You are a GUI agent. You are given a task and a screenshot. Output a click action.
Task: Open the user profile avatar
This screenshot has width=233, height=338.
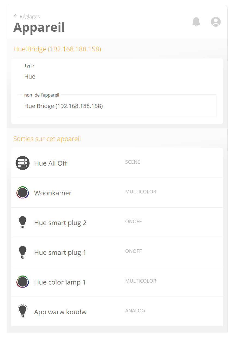(216, 22)
